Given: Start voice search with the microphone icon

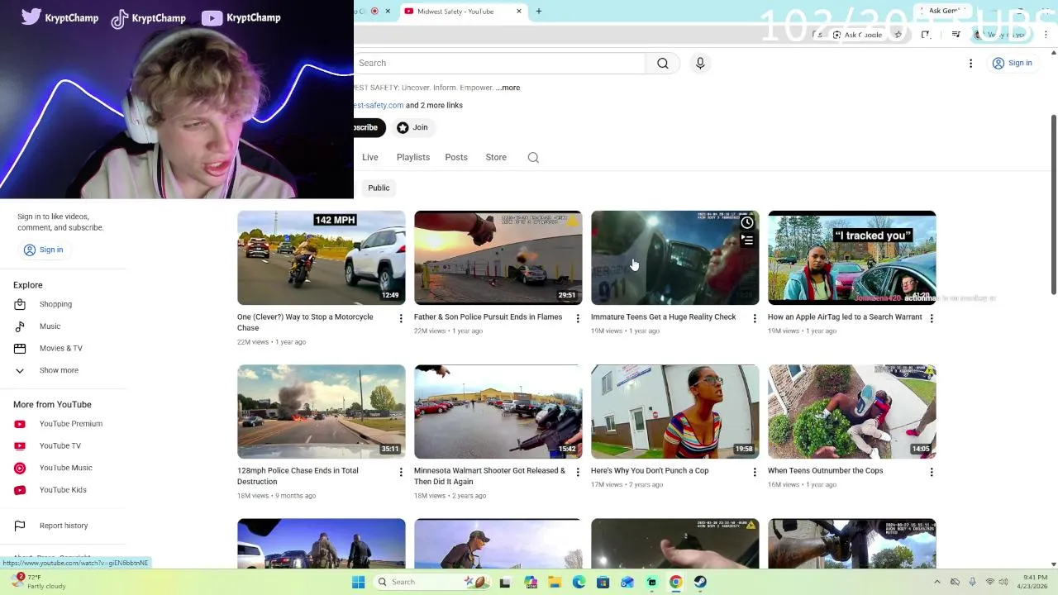Looking at the screenshot, I should click(x=700, y=63).
